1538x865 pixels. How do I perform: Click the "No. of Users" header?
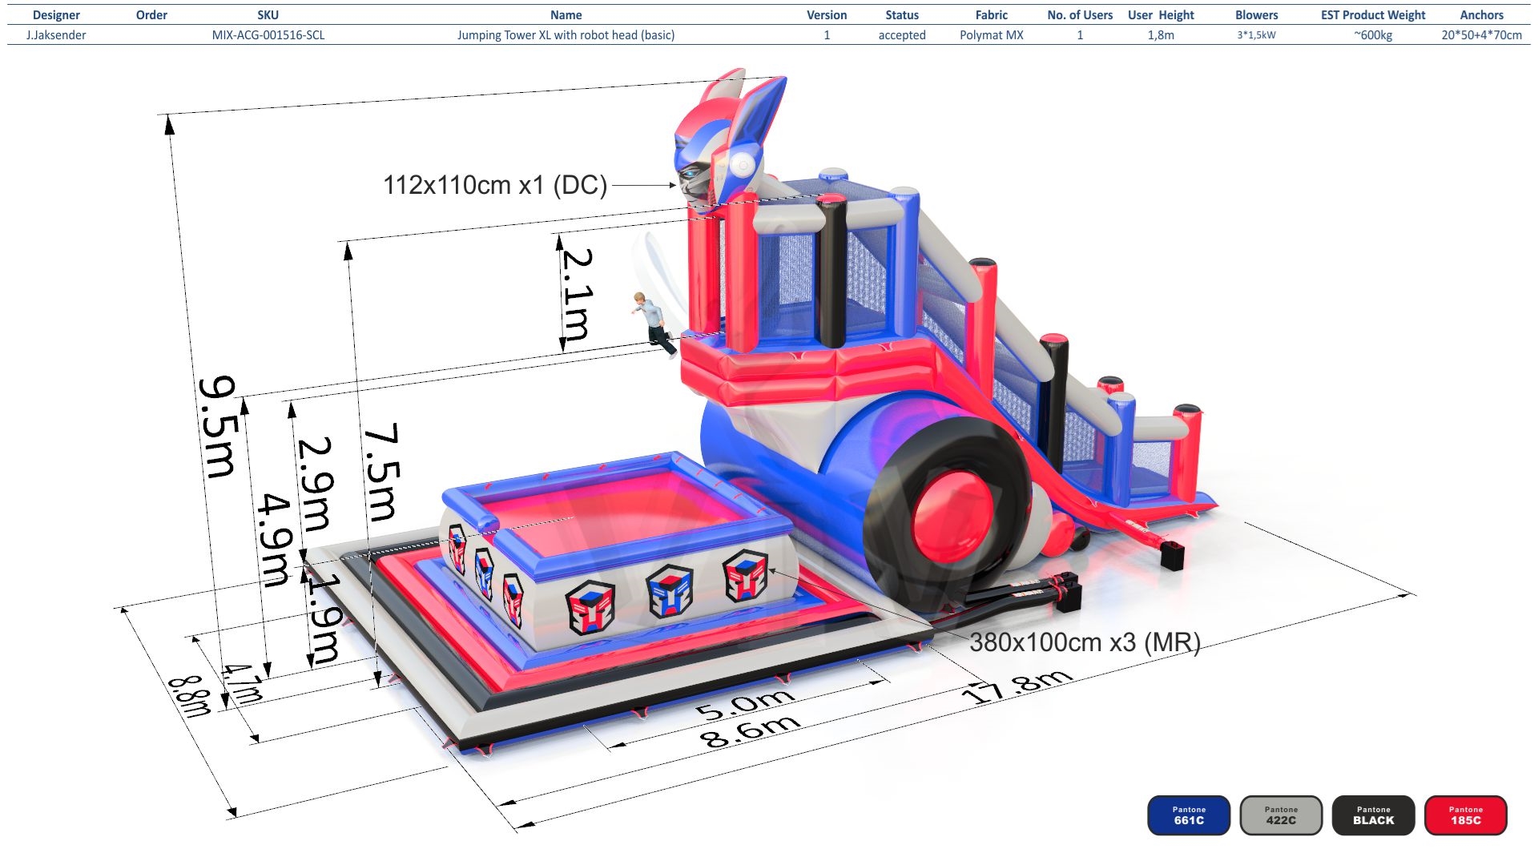[1080, 15]
